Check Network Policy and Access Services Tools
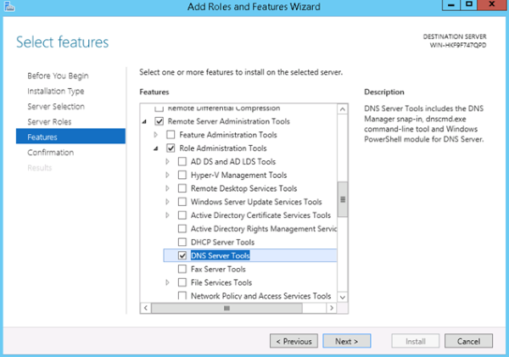 (182, 295)
